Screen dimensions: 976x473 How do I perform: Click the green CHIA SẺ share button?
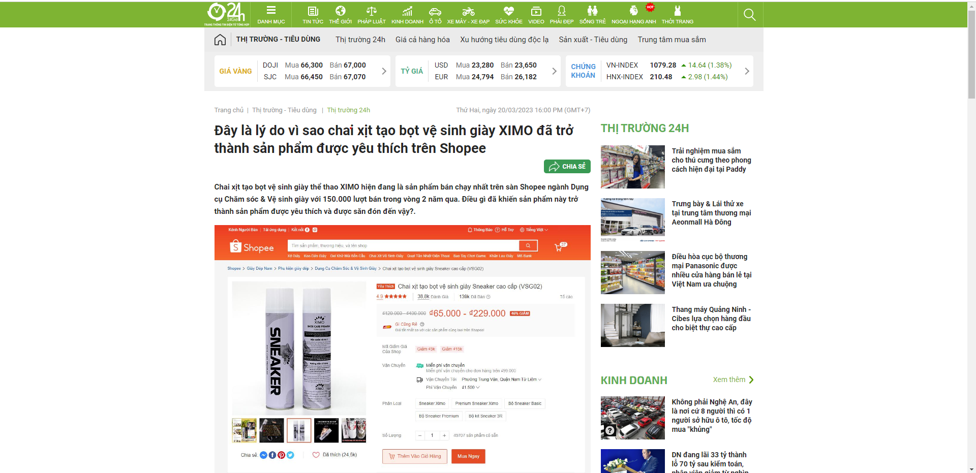[567, 166]
